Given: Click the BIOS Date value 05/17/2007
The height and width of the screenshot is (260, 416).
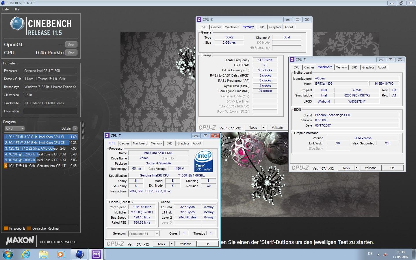Looking at the screenshot, I should [x=356, y=126].
